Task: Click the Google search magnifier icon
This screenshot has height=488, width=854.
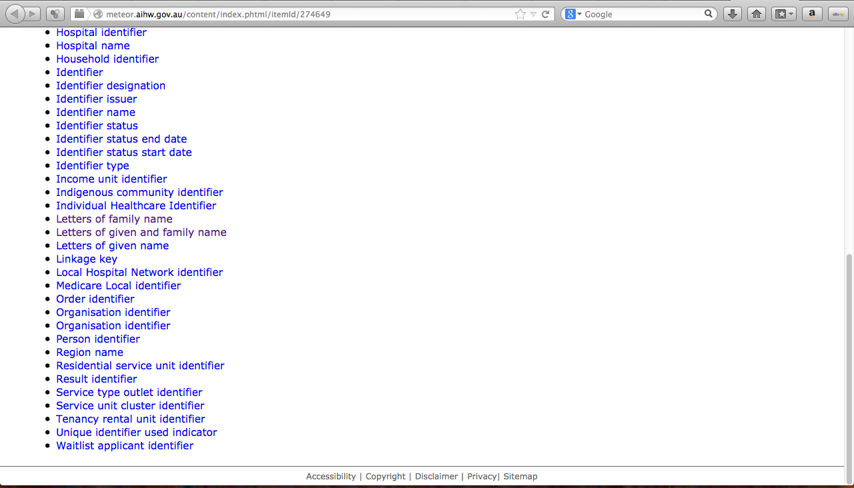Action: (x=709, y=13)
